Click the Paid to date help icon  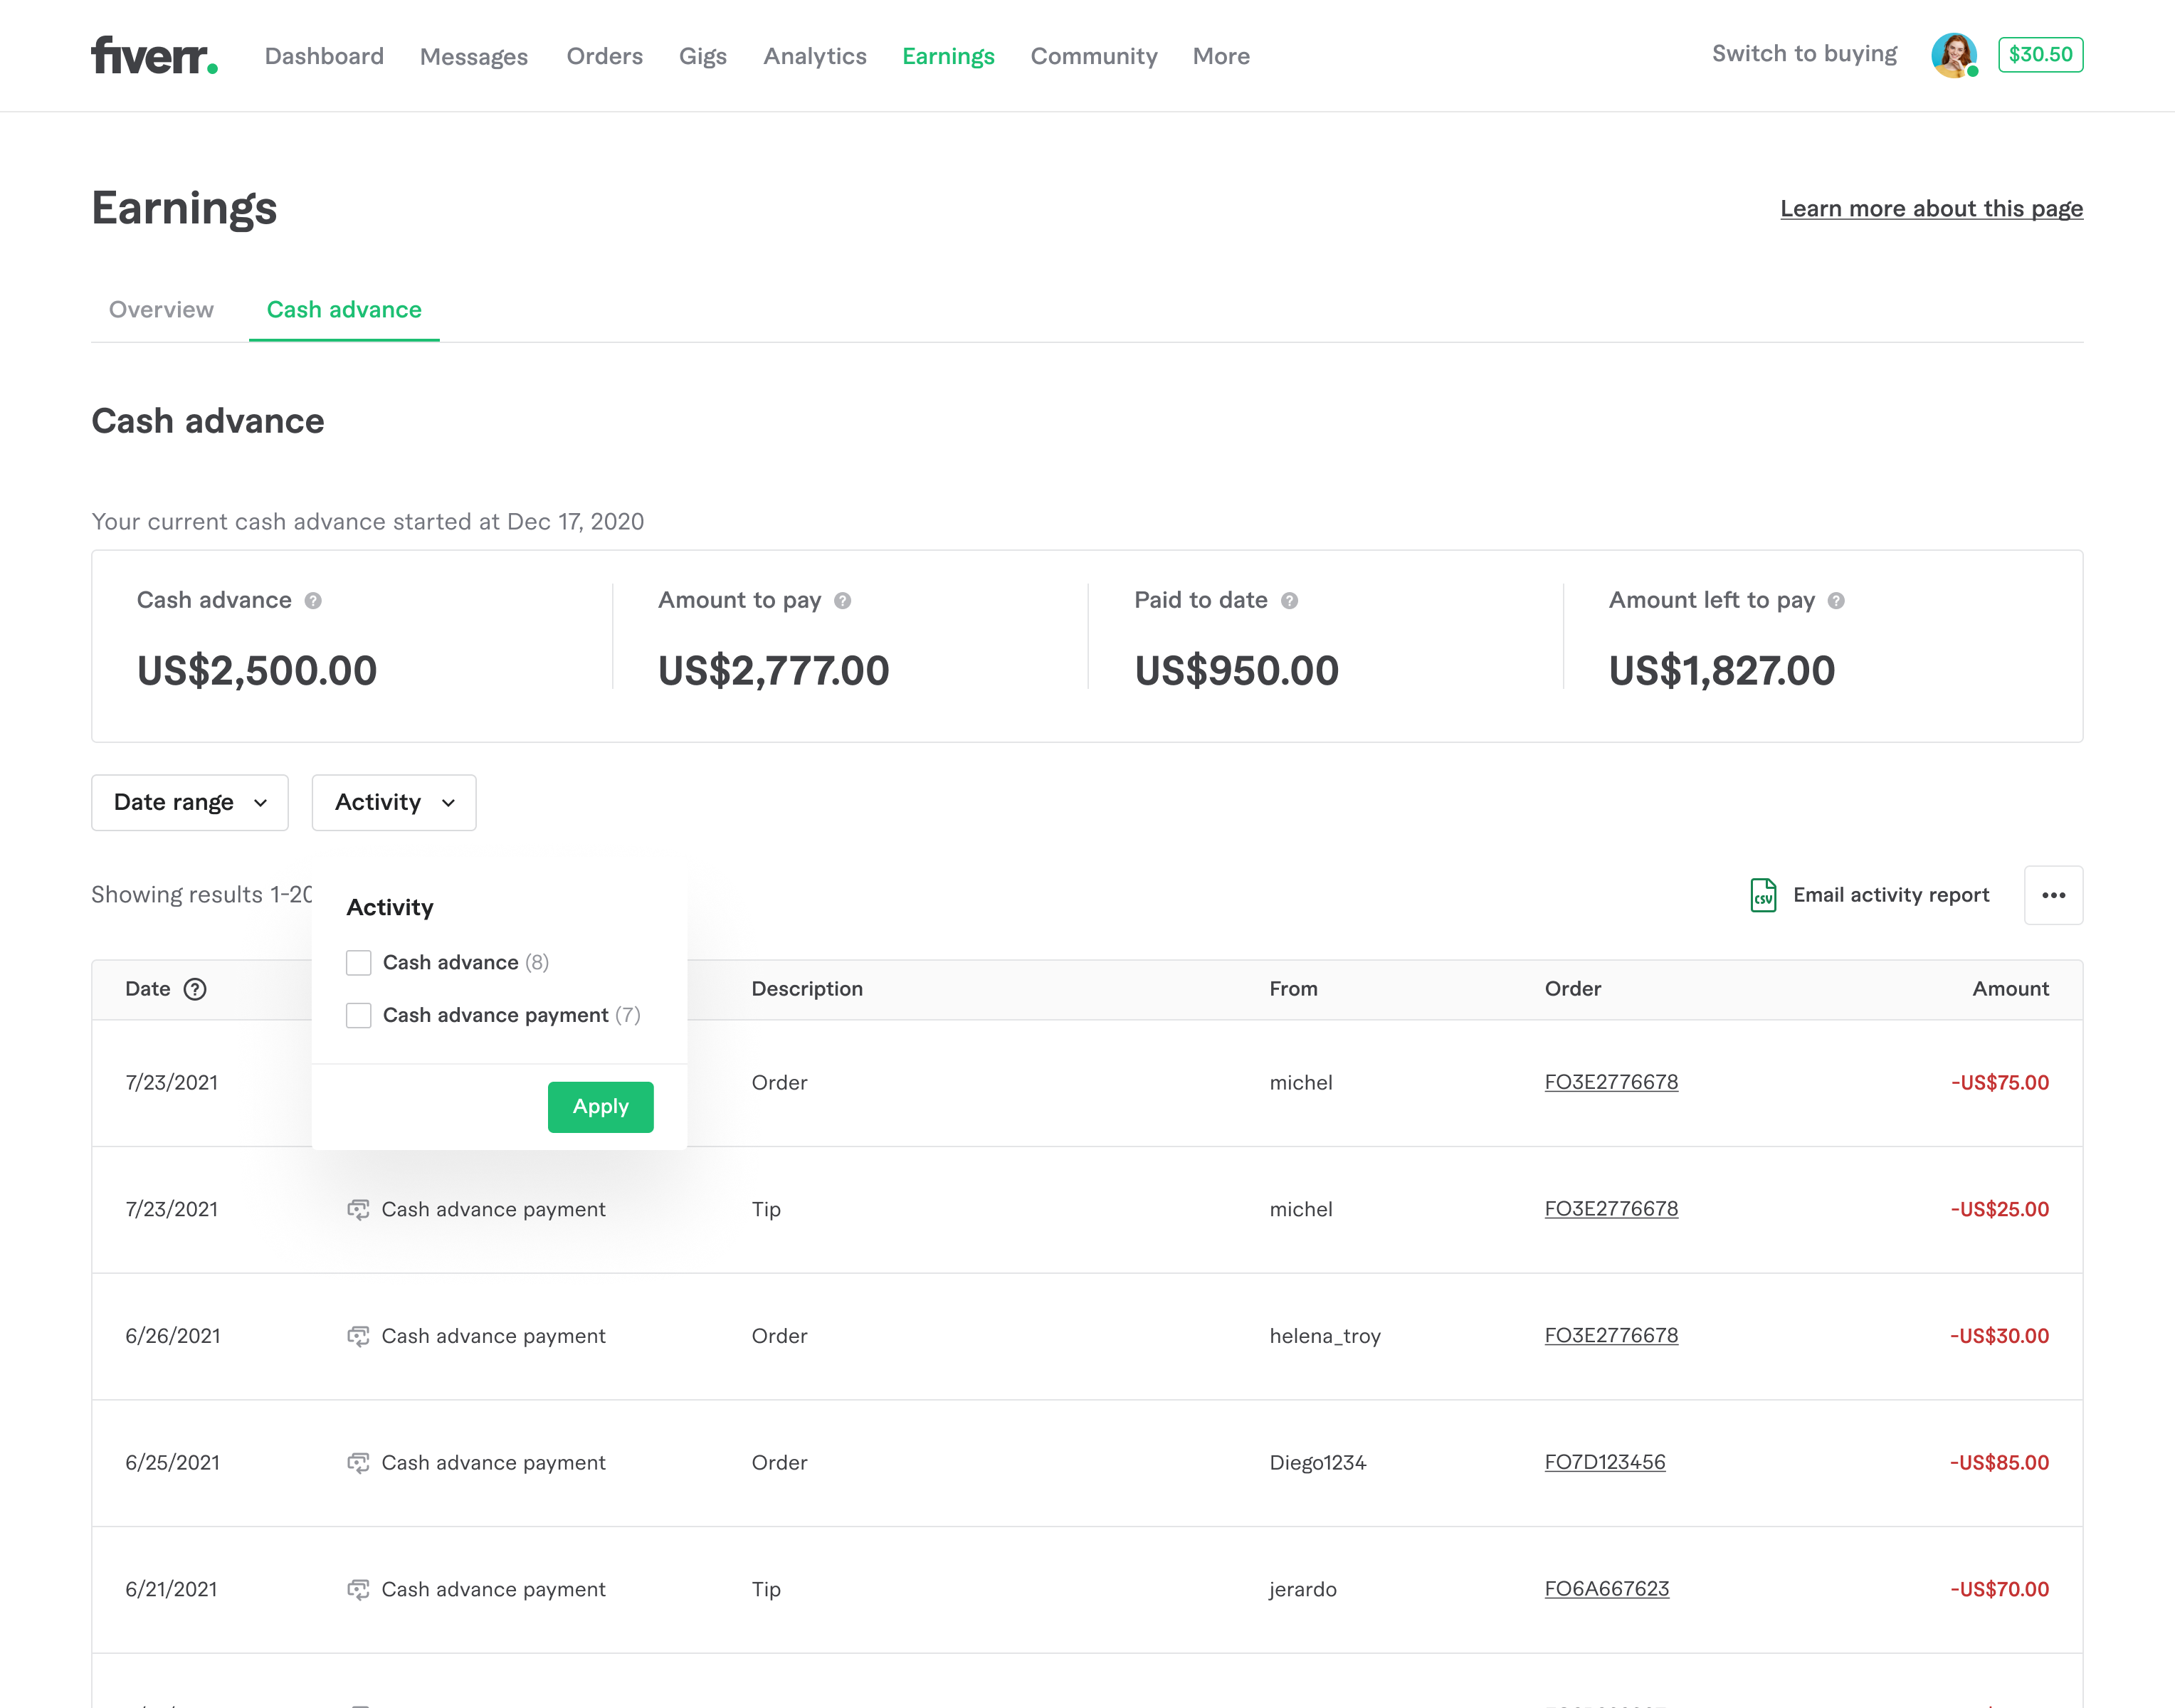point(1289,601)
